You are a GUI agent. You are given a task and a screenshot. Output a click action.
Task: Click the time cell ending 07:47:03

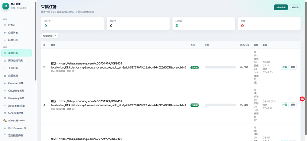point(267,67)
